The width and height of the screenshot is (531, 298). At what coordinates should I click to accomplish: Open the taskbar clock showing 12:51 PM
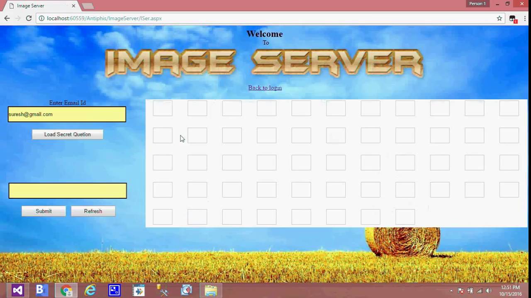(510, 291)
